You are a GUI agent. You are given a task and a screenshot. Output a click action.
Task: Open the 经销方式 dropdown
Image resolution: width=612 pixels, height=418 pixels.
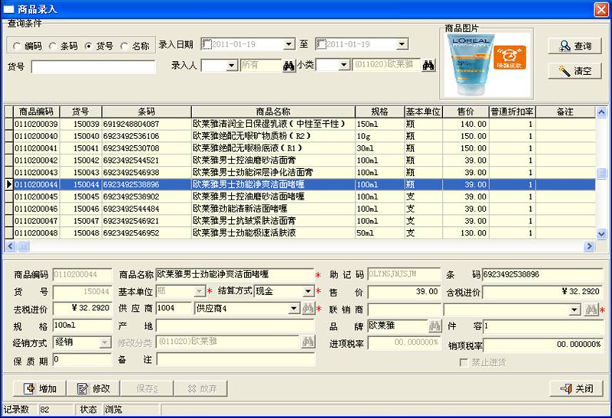105,343
